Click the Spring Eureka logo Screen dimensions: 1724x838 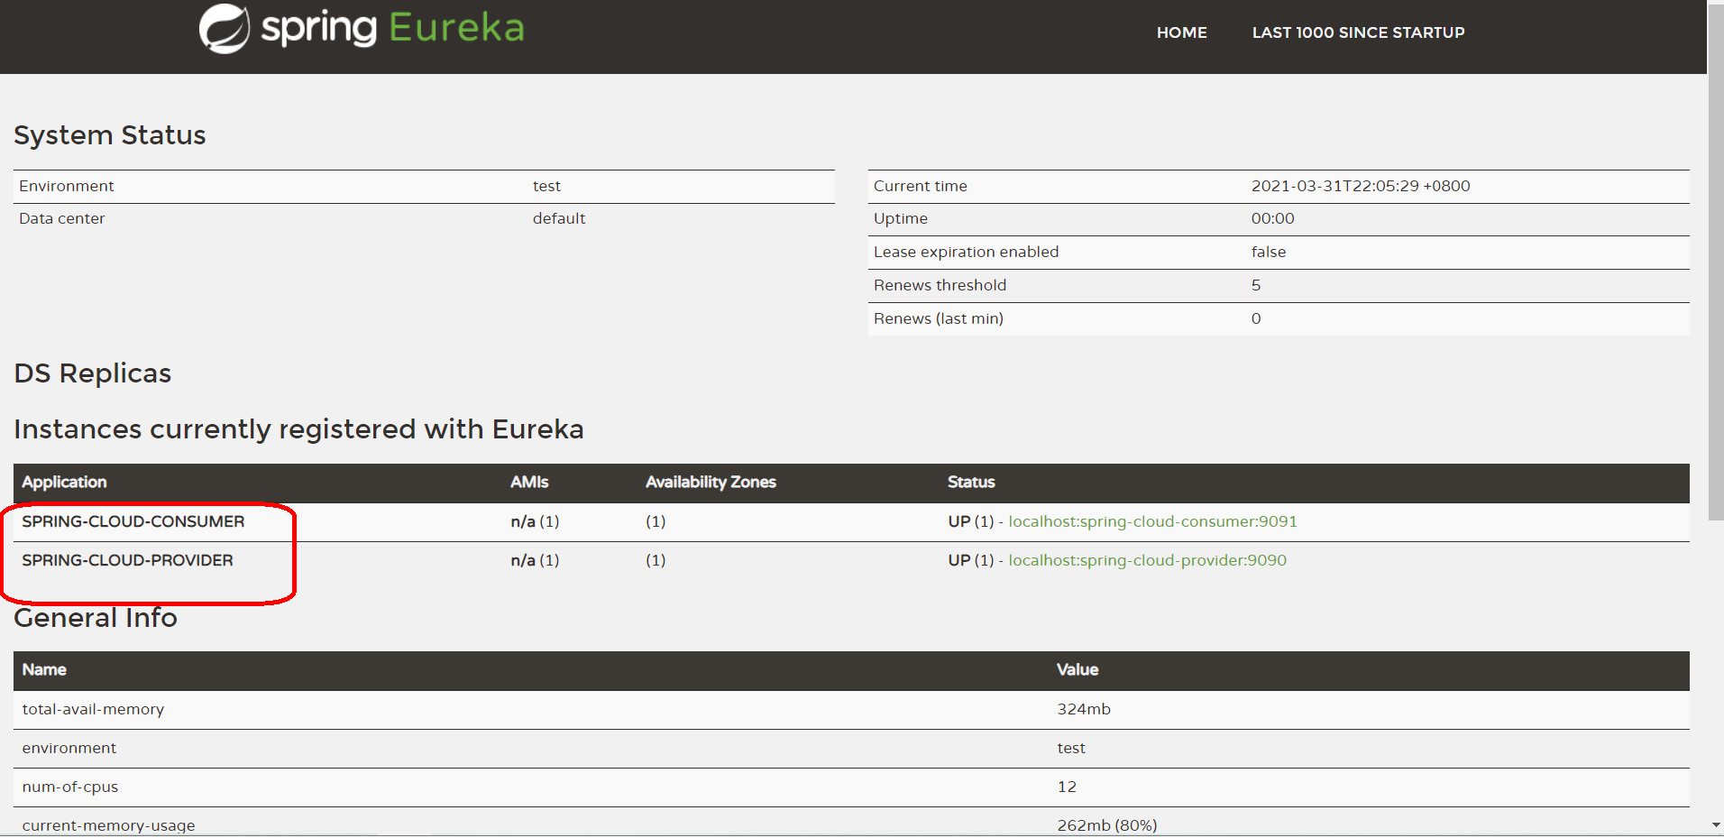(362, 29)
